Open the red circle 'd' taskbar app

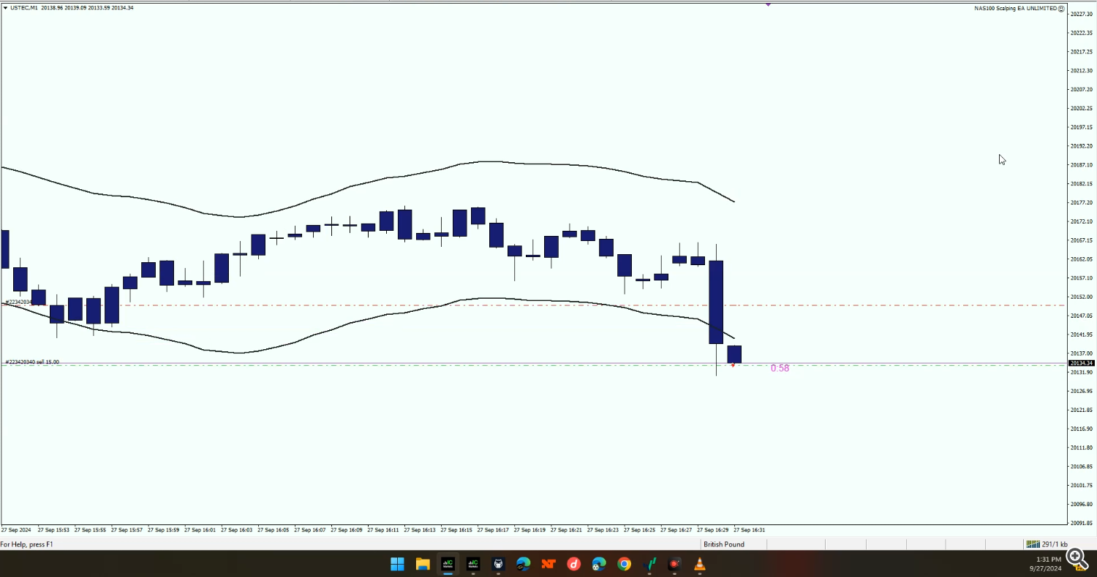(x=574, y=564)
